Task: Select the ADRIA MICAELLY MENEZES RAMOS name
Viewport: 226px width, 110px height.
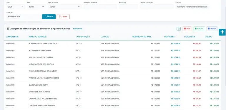Action: 43,44
